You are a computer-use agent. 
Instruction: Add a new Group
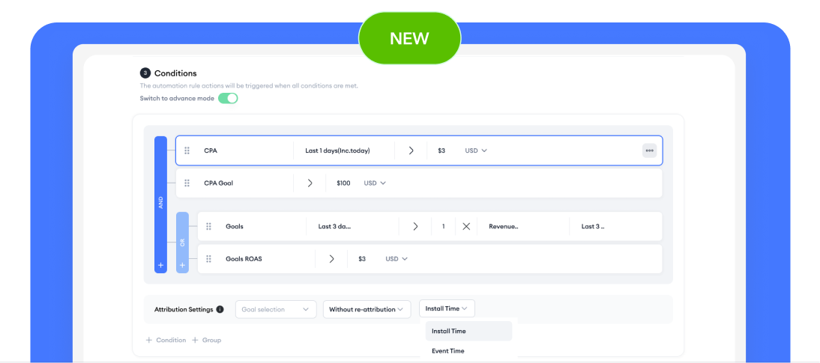(206, 340)
